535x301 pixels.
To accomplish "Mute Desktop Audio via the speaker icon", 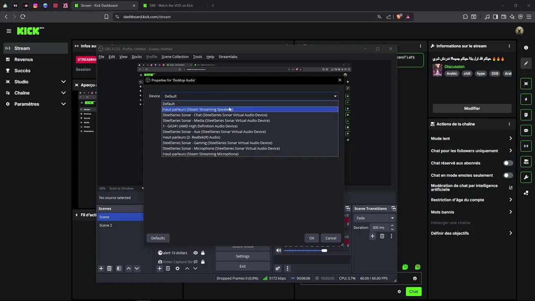I will 278,250.
